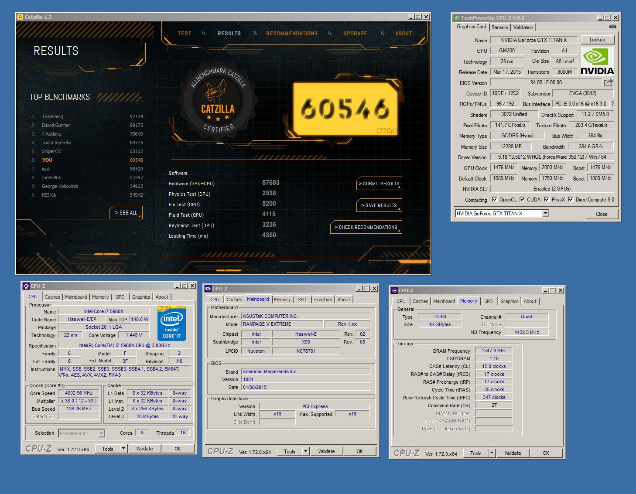Select Memory tab in CPU-Z Mainboard window
The image size is (636, 494).
coord(282,300)
